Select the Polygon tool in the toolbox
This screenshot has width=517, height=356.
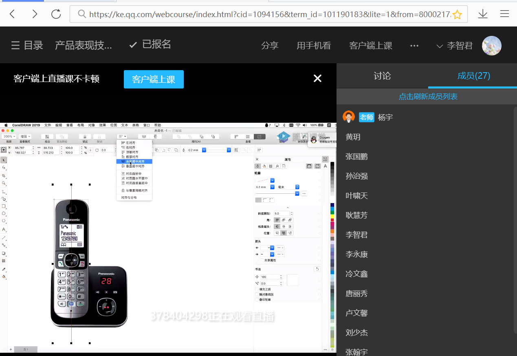[4, 221]
